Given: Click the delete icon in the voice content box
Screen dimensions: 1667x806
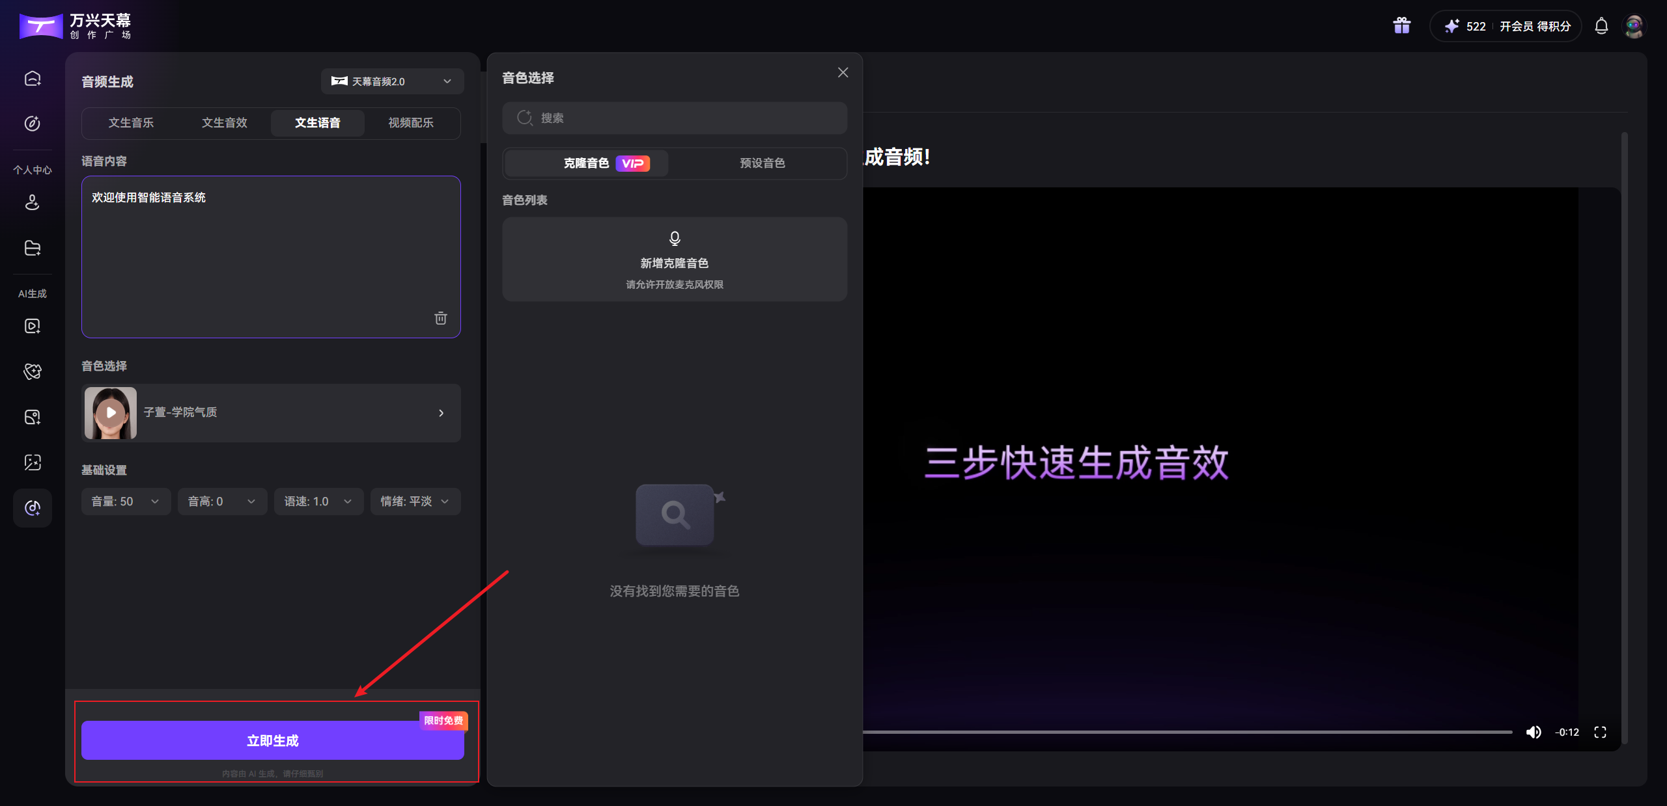Looking at the screenshot, I should [x=441, y=318].
